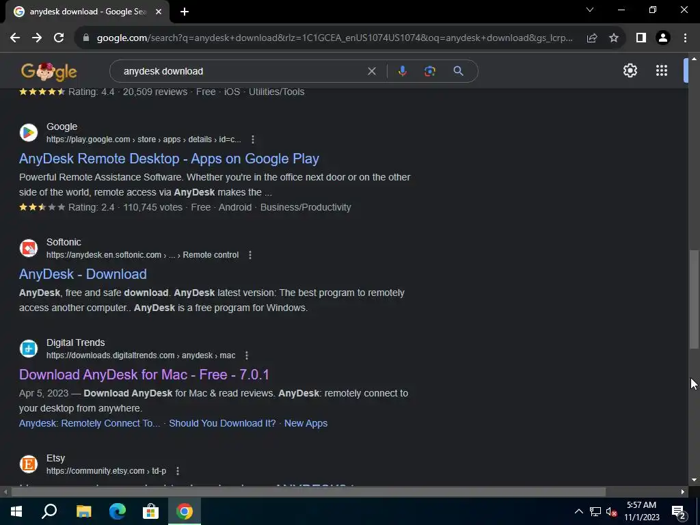Go back to the previous page
This screenshot has width=700, height=525.
(15, 38)
